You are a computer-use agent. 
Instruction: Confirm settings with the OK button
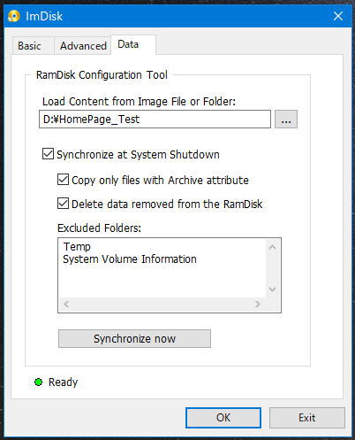click(223, 418)
